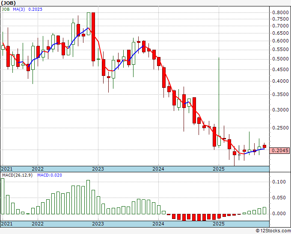Click the 0.6500 price axis label
Image resolution: width=291 pixels, height=234 pixels.
[280, 33]
